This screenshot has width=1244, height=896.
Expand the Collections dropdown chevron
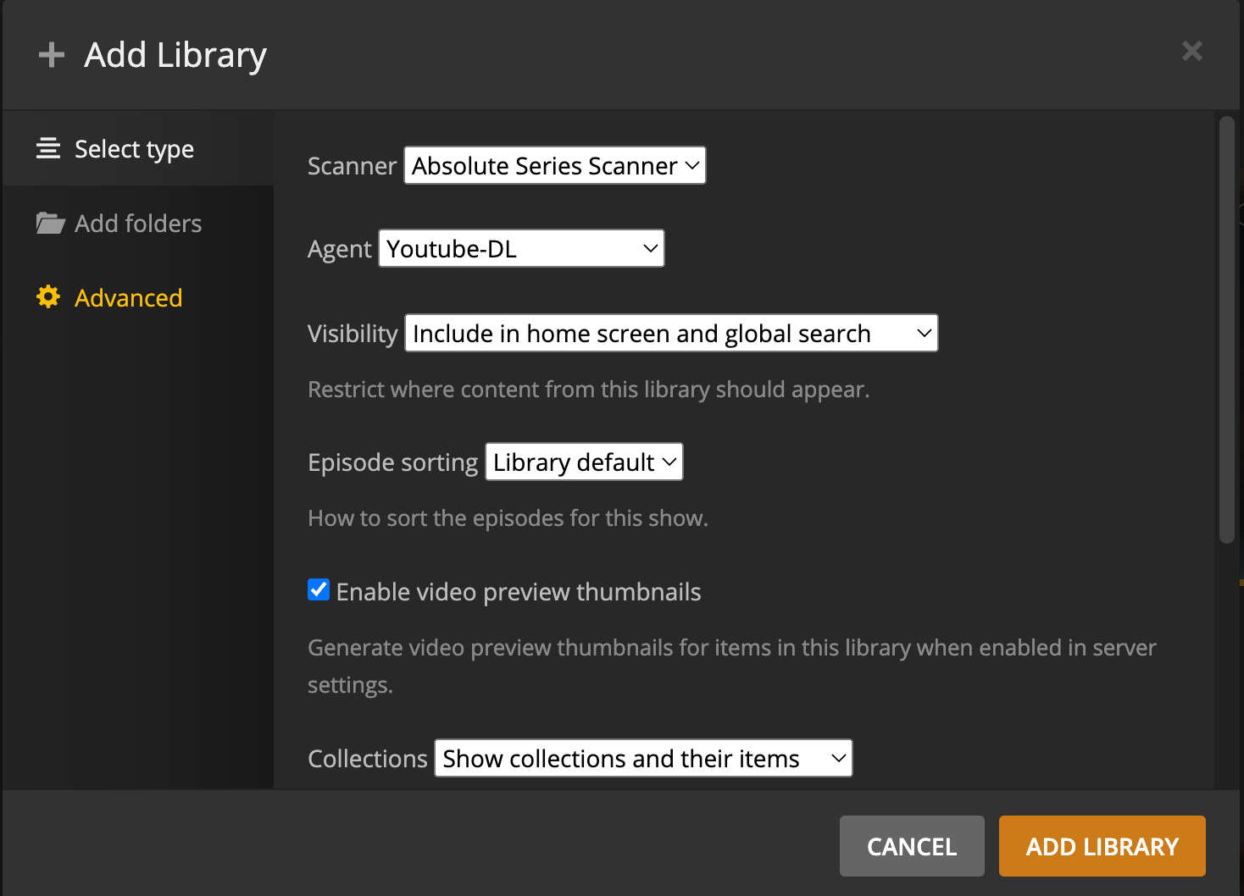[x=837, y=758]
